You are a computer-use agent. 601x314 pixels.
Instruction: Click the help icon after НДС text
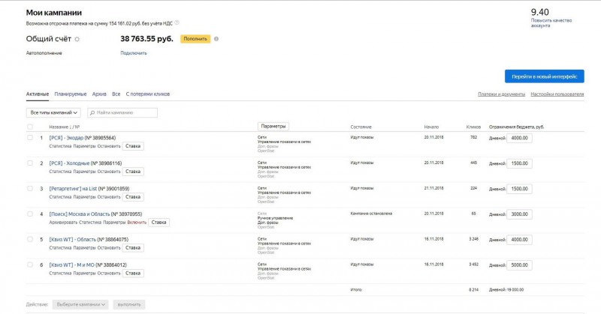[177, 23]
